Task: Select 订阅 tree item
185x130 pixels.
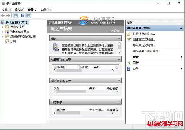Action: (13, 41)
